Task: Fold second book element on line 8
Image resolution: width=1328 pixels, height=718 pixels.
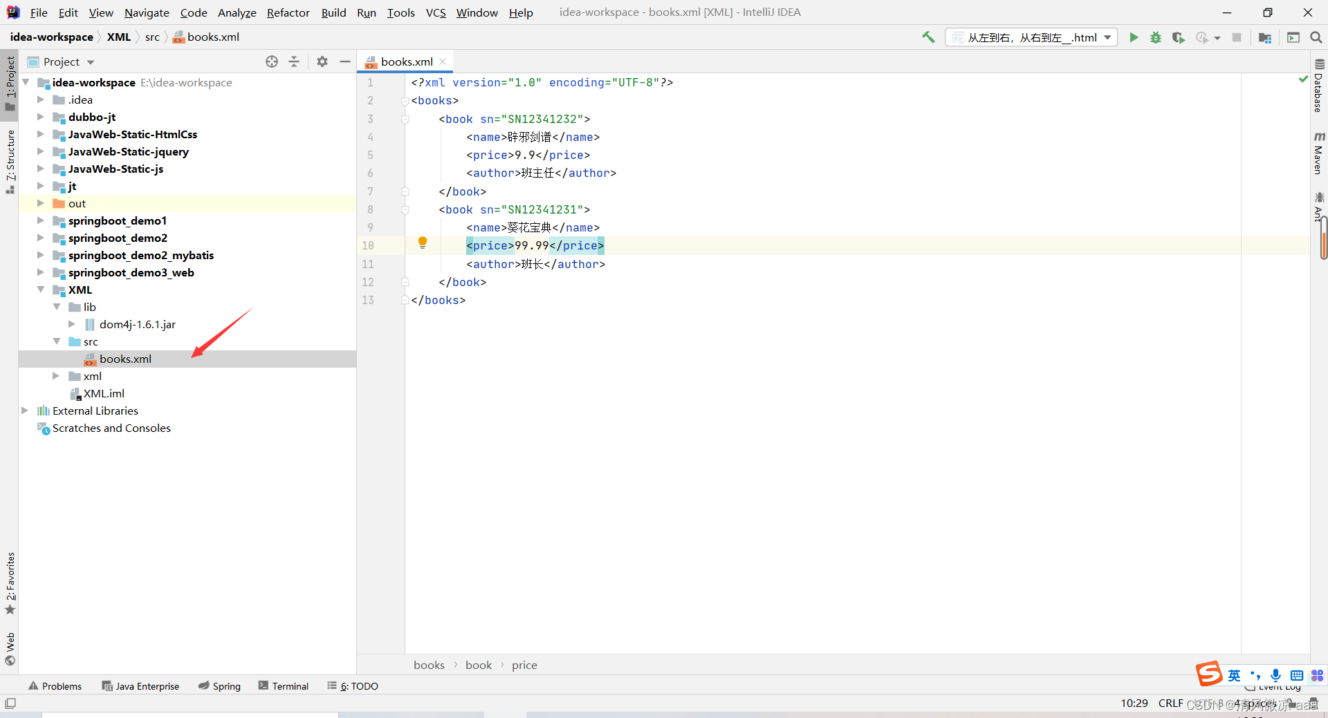Action: [x=405, y=209]
